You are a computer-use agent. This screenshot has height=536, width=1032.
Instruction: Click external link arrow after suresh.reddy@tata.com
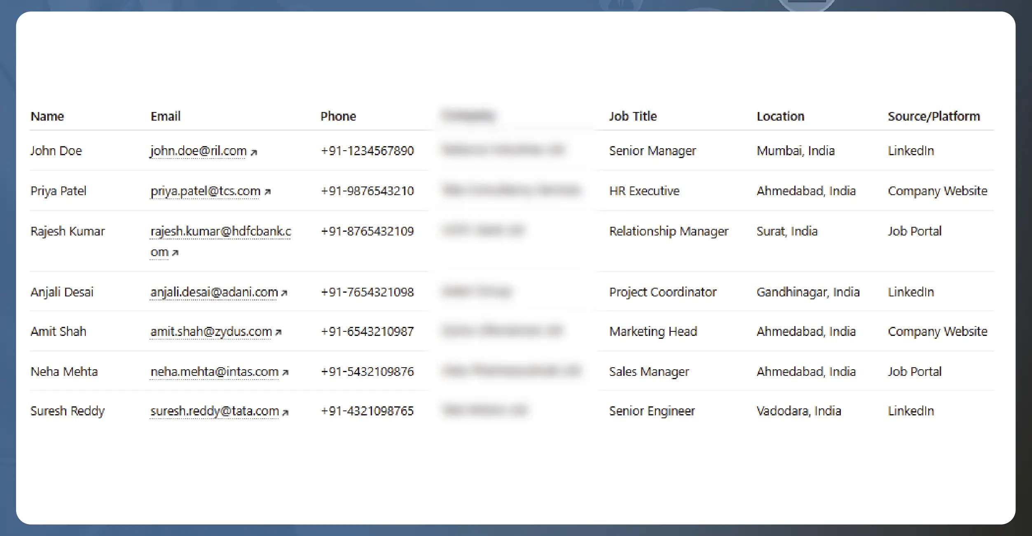tap(285, 412)
